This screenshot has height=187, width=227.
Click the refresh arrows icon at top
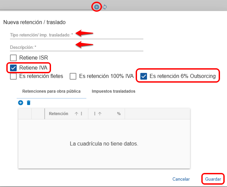coord(105,7)
